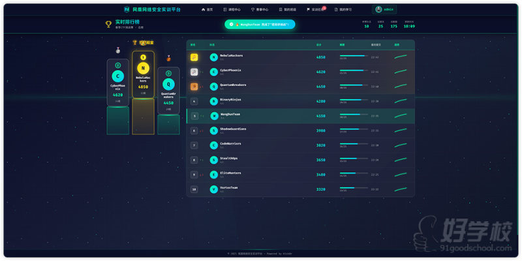Click the WangDunTeam team avatar
Viewport: 522px width, 261px height.
pos(213,115)
